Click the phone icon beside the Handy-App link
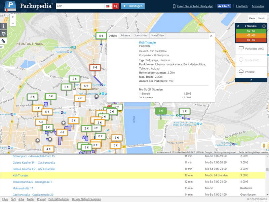This screenshot has width=269, height=202. (174, 6)
